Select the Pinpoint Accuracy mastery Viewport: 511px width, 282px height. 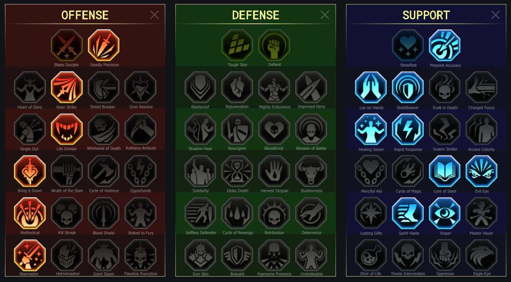445,45
